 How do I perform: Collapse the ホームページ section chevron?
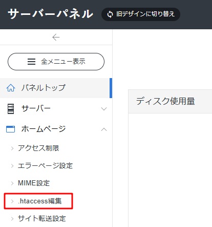point(104,129)
